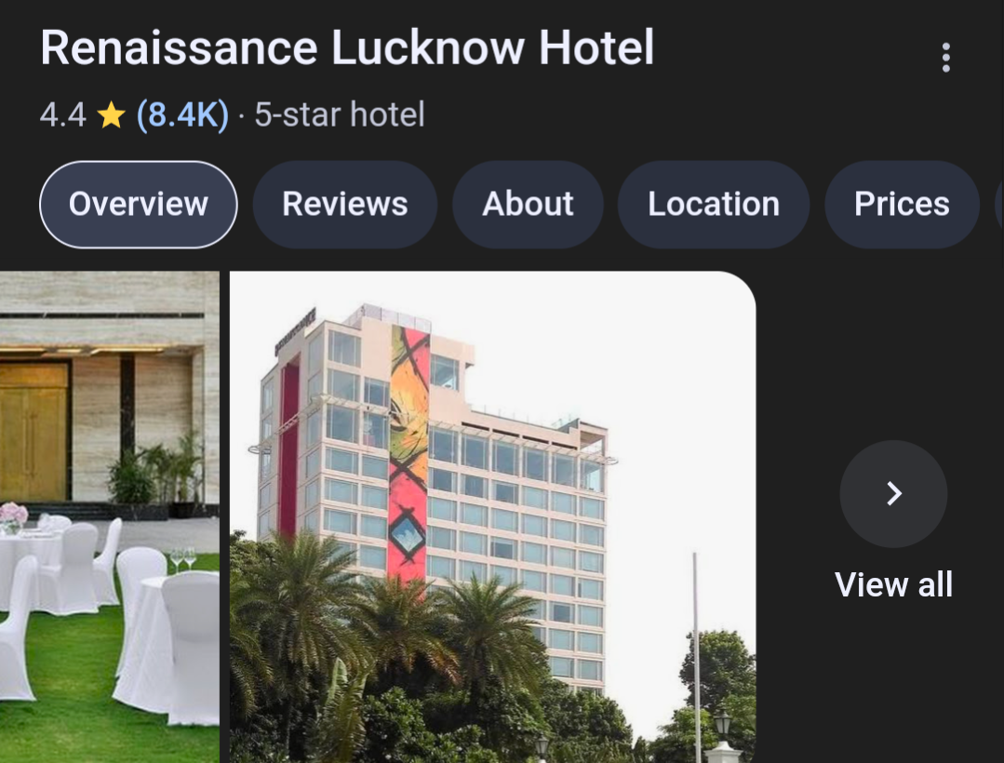Click the right chevron arrow in the circle

point(893,493)
